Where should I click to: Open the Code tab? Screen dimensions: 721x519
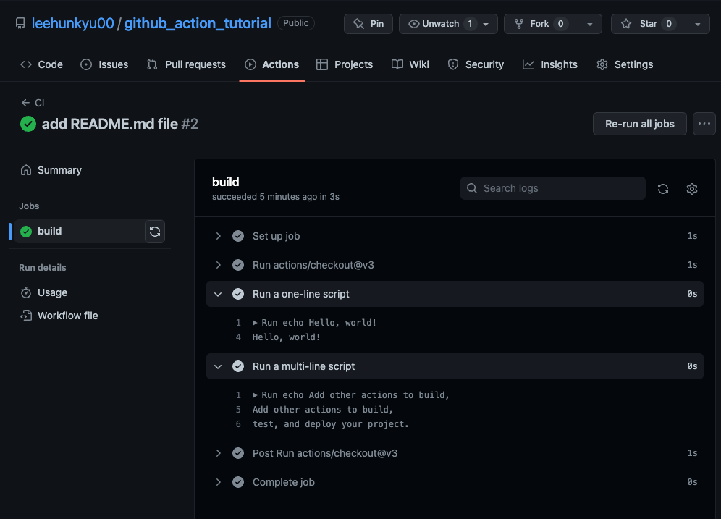(41, 65)
